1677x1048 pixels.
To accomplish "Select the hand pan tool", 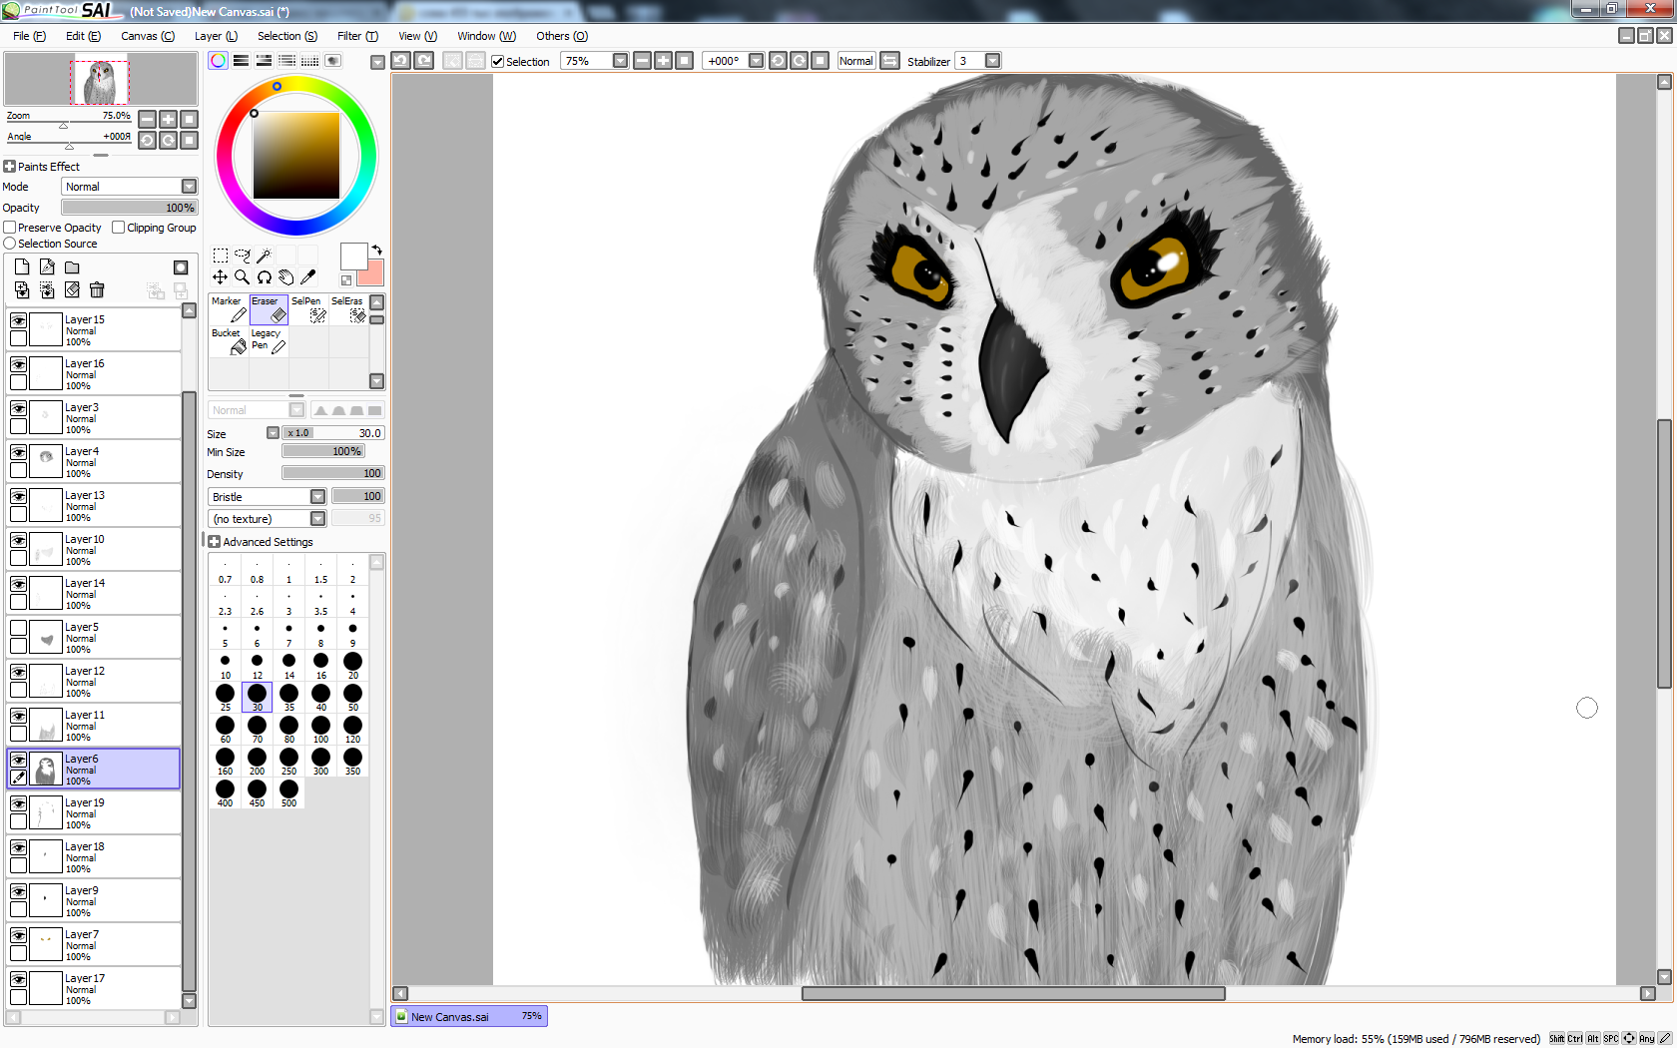I will coord(286,277).
